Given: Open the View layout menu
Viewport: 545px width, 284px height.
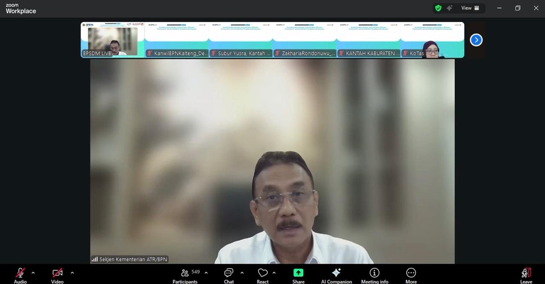Looking at the screenshot, I should 470,8.
